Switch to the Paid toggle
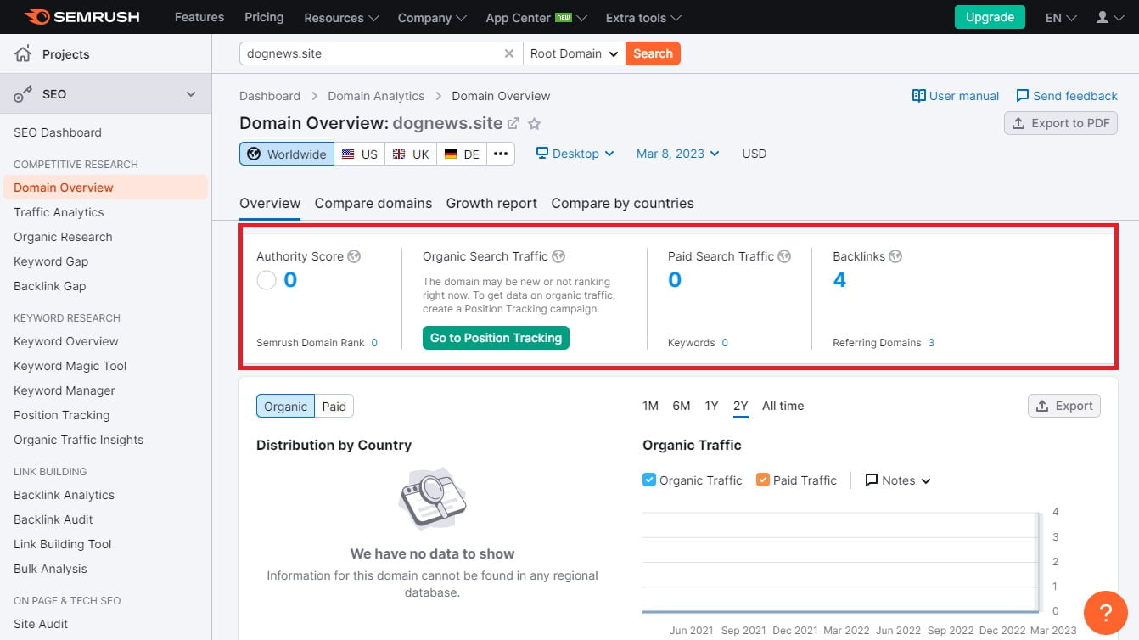 tap(334, 407)
